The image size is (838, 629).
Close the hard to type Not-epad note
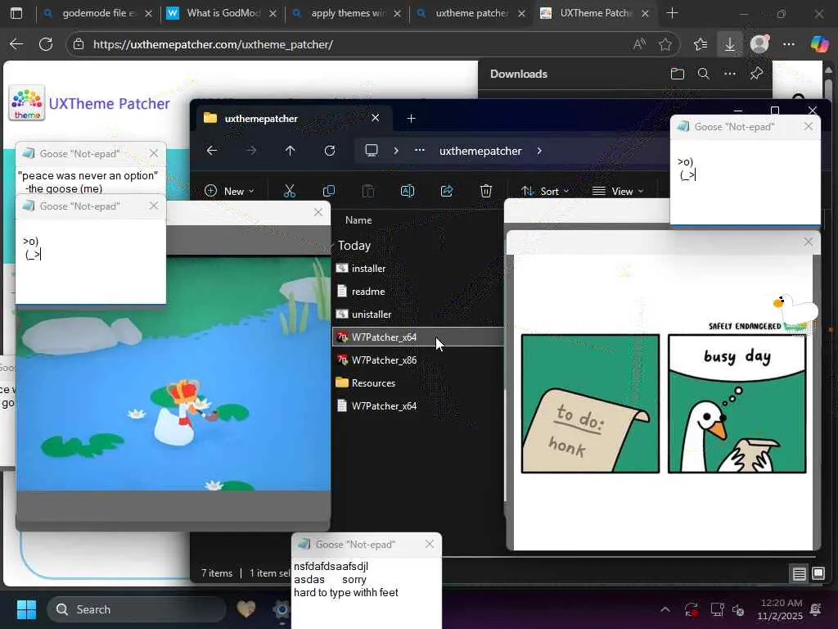click(430, 544)
